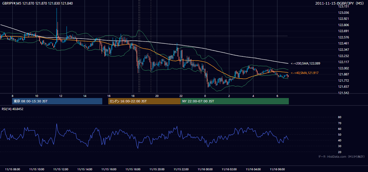Image resolution: width=368 pixels, height=172 pixels.
Task: Click the '<-<200,SMA,122.089' line label
Action: (305, 63)
